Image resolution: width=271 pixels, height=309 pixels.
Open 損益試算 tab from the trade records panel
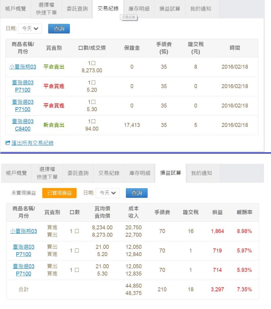170,9
